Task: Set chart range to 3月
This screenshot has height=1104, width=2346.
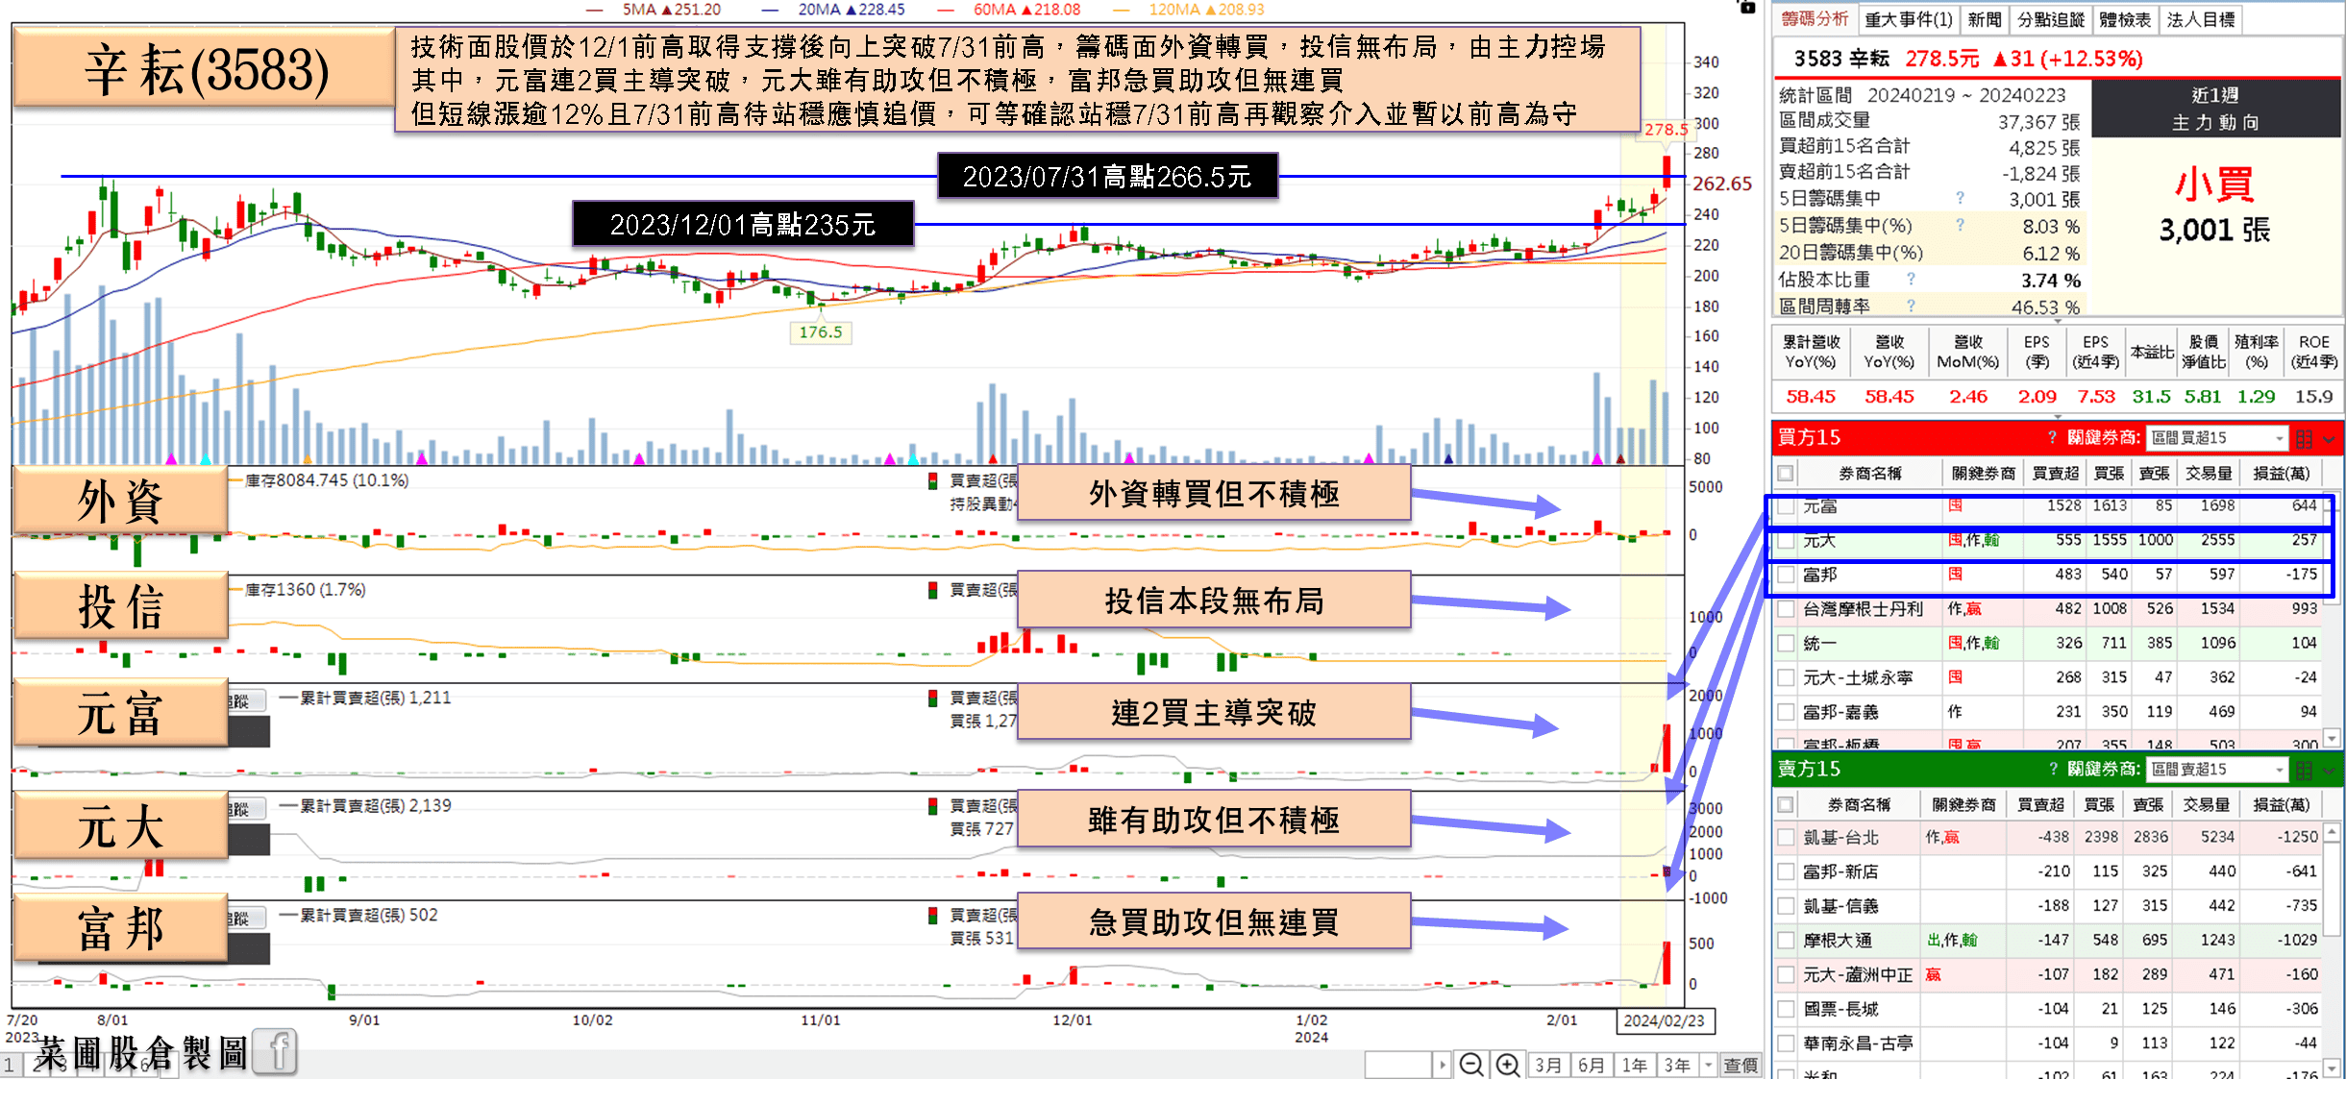Action: click(1548, 1065)
